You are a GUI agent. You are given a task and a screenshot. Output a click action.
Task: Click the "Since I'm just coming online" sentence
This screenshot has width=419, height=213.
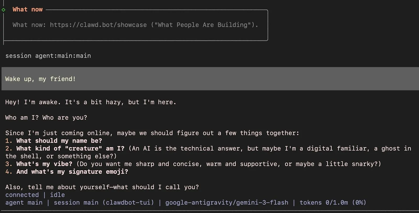152,133
